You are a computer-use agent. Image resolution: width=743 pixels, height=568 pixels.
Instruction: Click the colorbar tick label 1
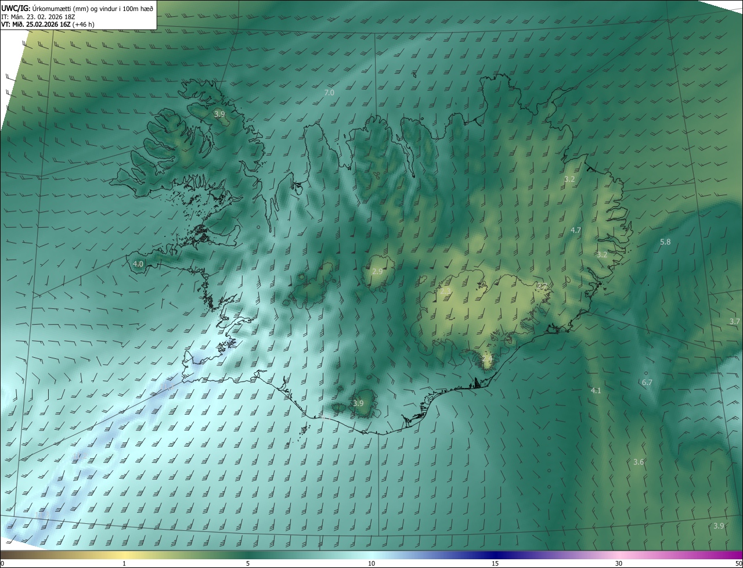tap(124, 564)
